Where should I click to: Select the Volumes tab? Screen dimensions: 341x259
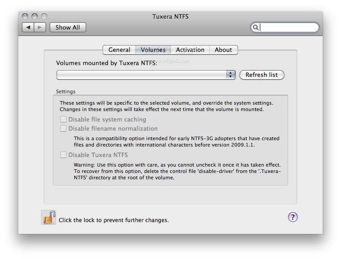click(x=153, y=50)
